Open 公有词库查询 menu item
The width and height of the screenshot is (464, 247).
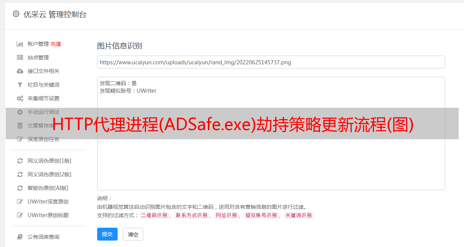coord(43,237)
